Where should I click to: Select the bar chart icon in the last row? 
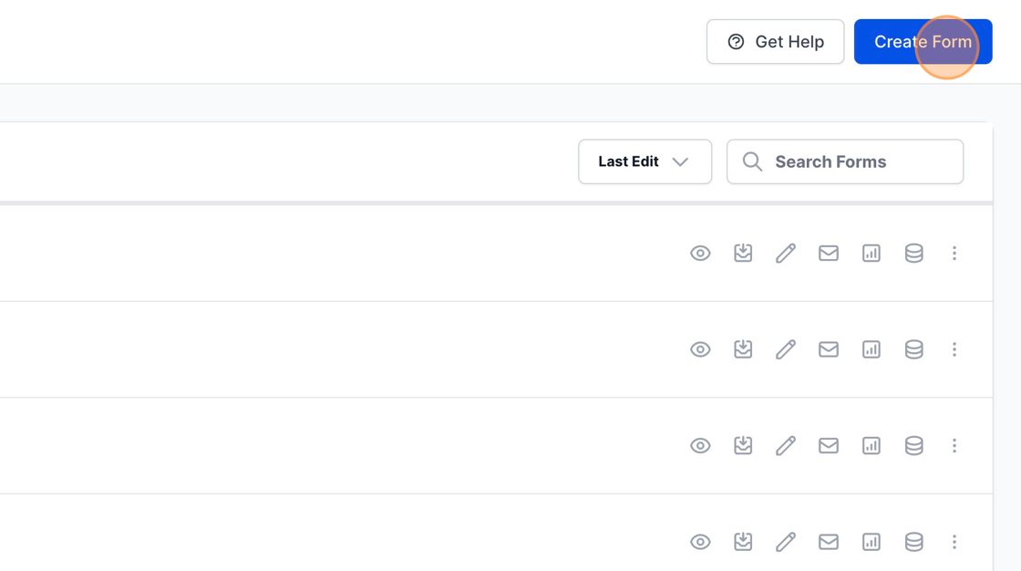871,541
